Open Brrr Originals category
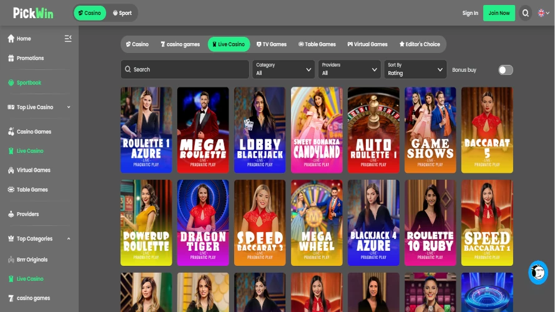Image resolution: width=555 pixels, height=312 pixels. tap(27, 260)
